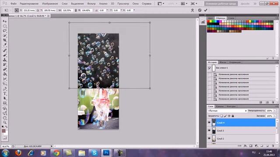Commit the transform with the checkmark
Viewport: 280px width, 157px height.
click(x=206, y=10)
